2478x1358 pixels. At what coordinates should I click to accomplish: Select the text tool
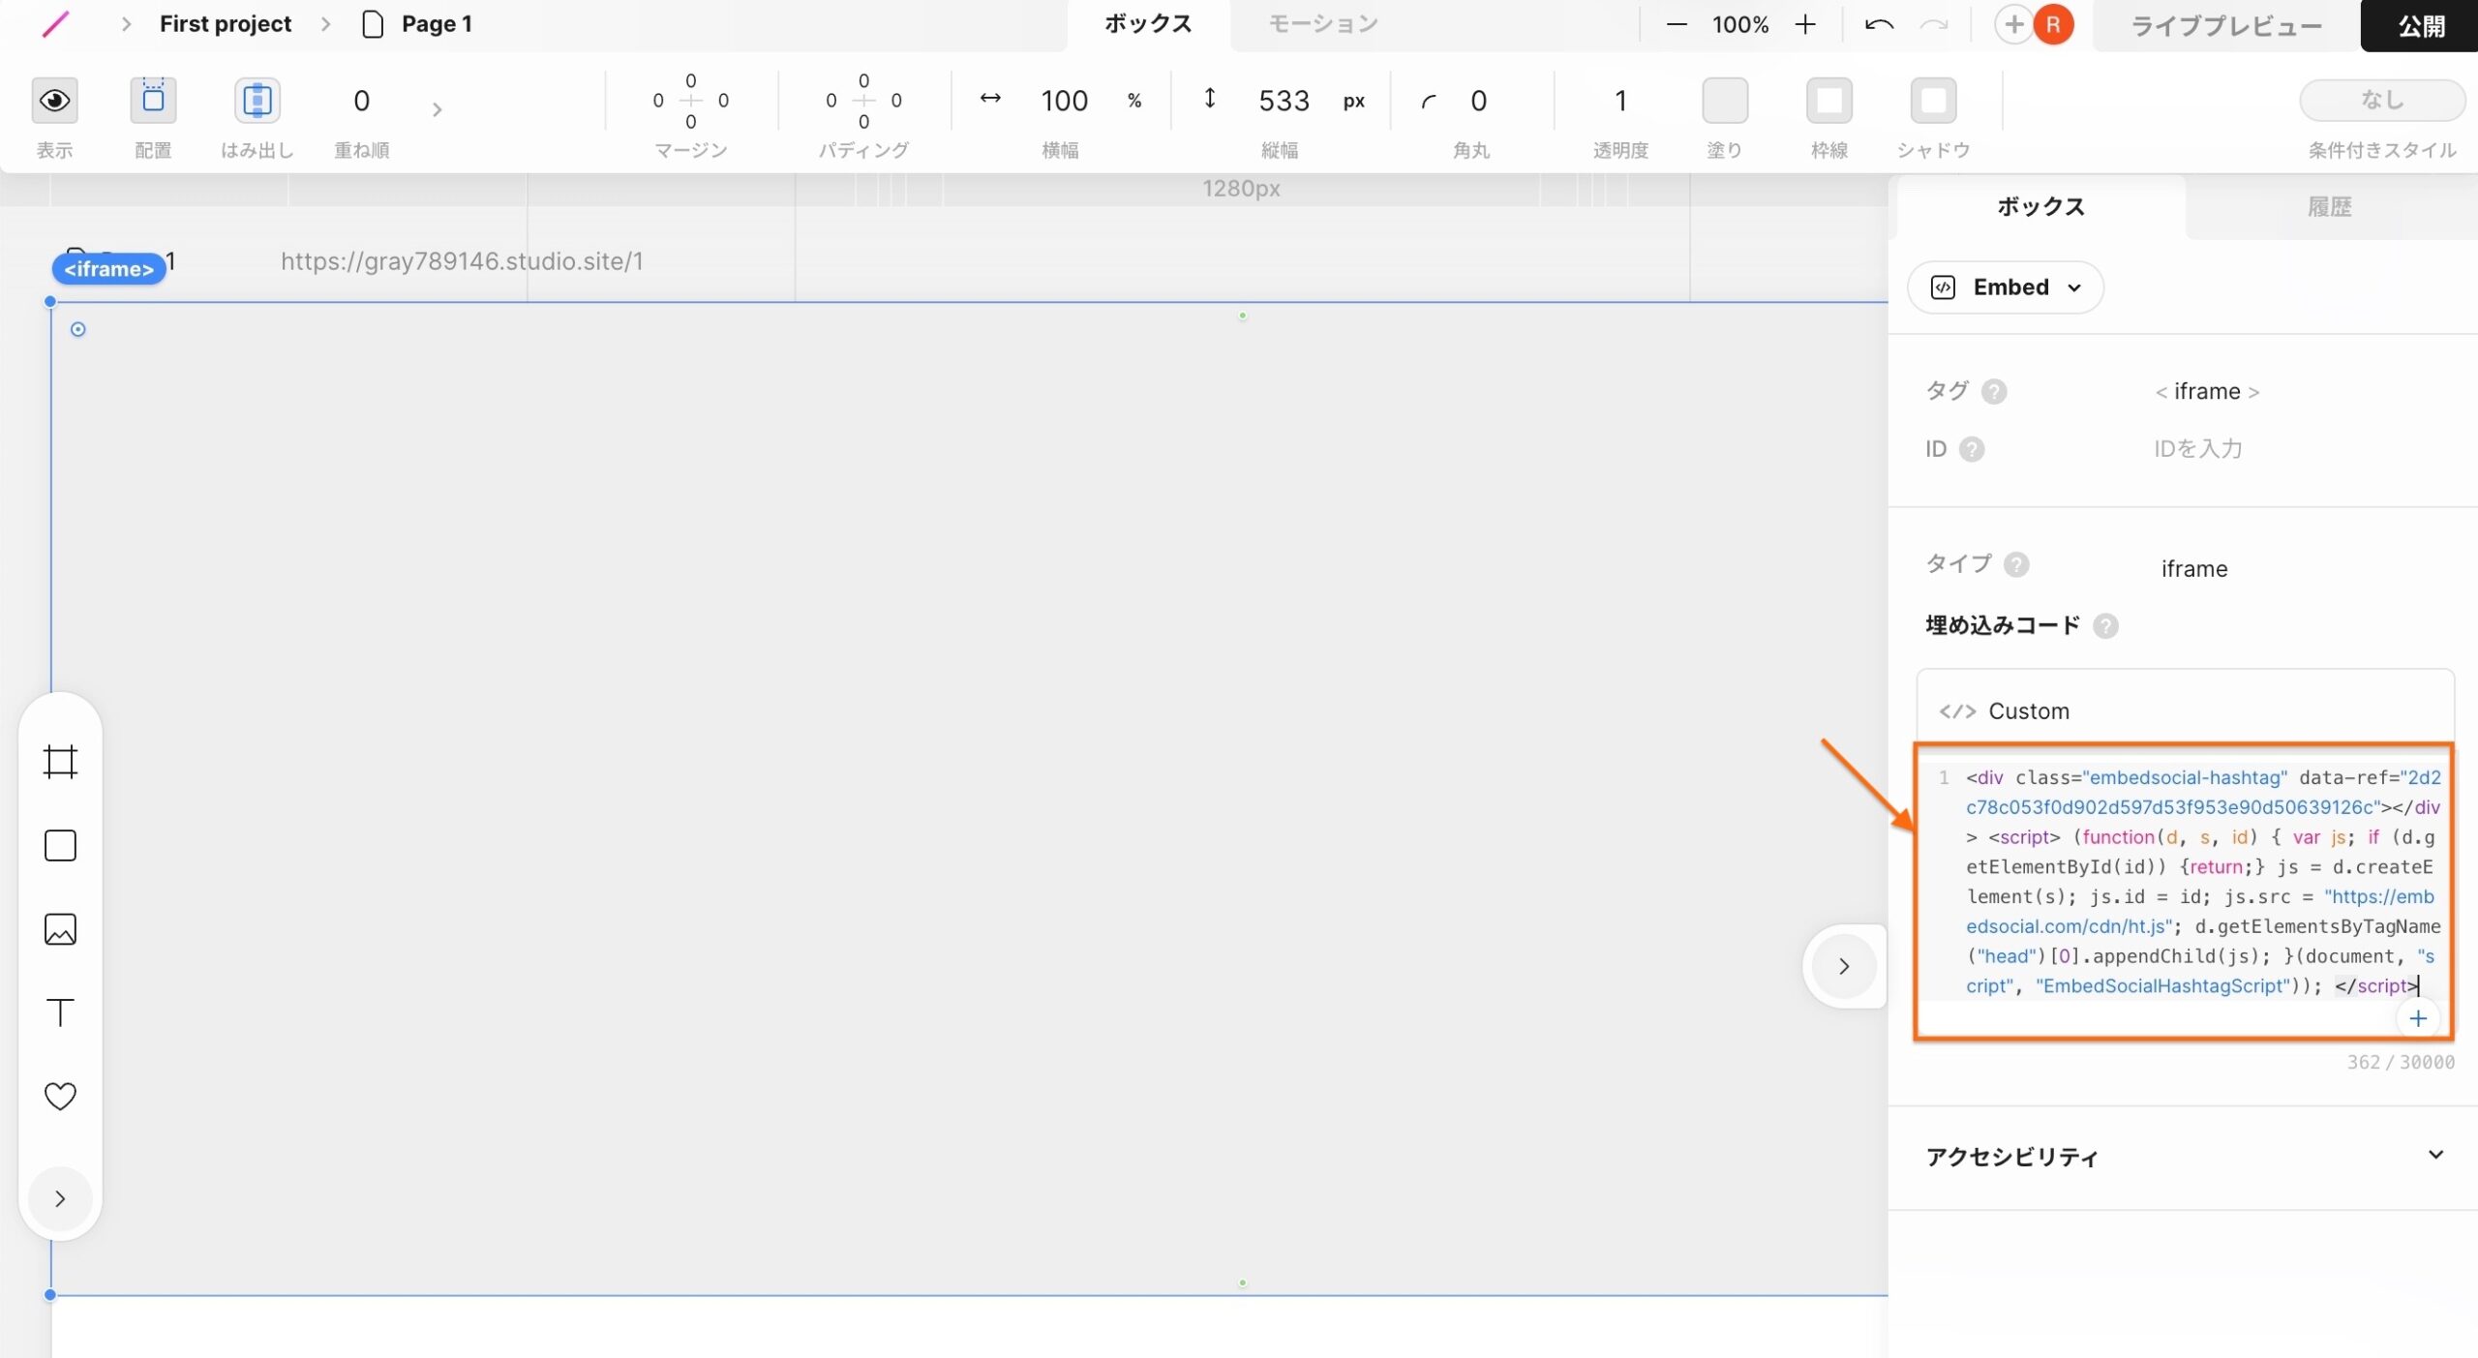click(x=60, y=1012)
